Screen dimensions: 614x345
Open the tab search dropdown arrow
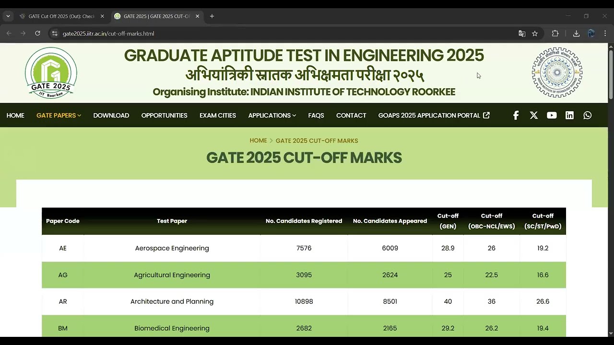pyautogui.click(x=8, y=16)
